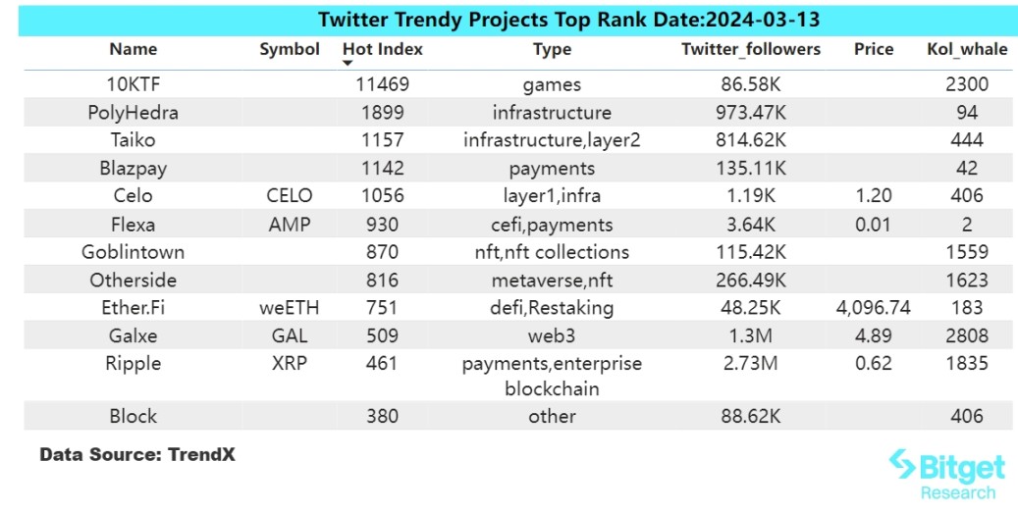Click the Bitget Research logo icon
Viewport: 1018px width, 512px height.
coord(901,463)
